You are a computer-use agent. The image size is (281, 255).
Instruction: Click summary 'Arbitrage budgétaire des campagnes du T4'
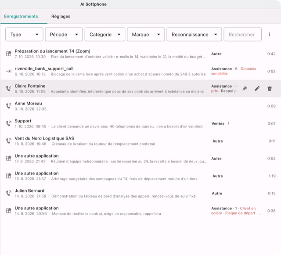pyautogui.click(x=124, y=179)
